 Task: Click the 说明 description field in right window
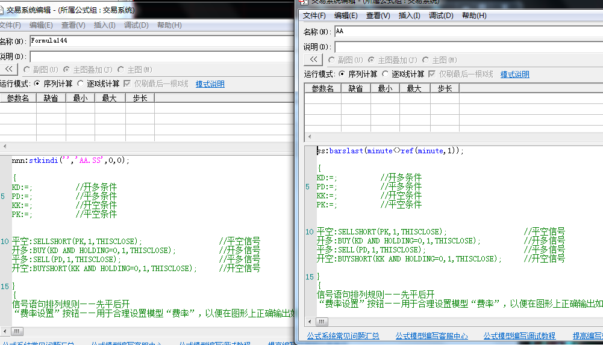pos(469,47)
